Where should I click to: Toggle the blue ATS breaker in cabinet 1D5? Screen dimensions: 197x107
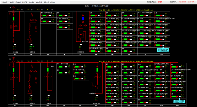[x=83, y=19]
